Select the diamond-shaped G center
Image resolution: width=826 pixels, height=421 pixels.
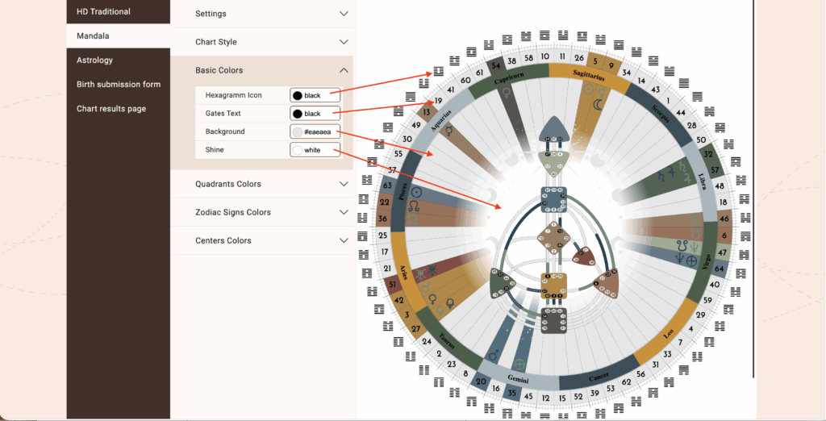point(554,240)
